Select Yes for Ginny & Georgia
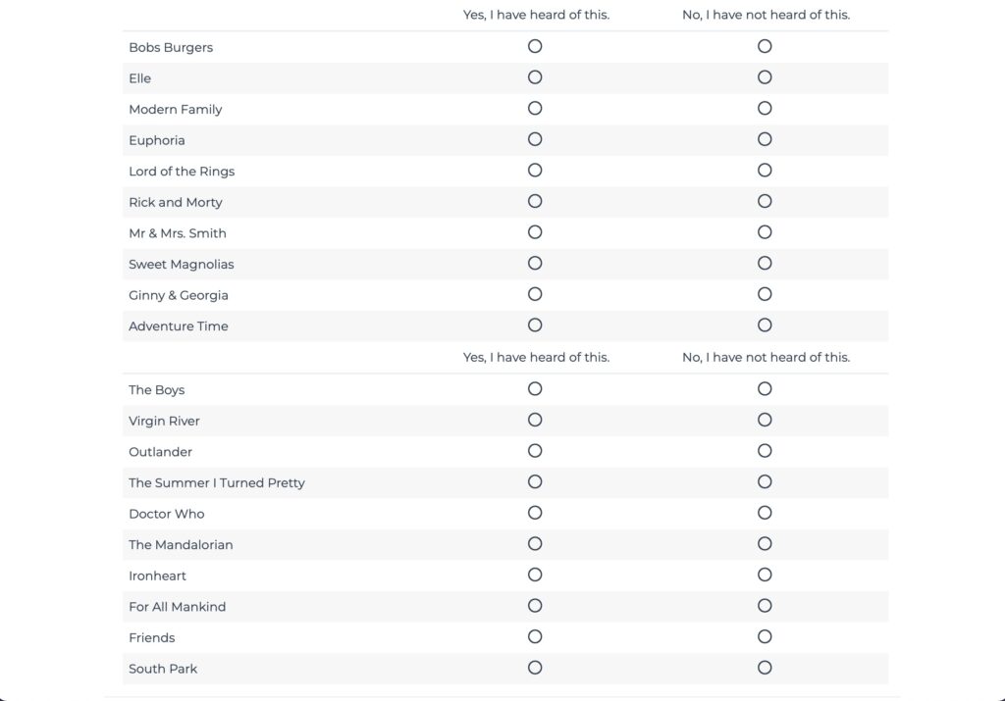This screenshot has width=1005, height=701. (x=535, y=294)
